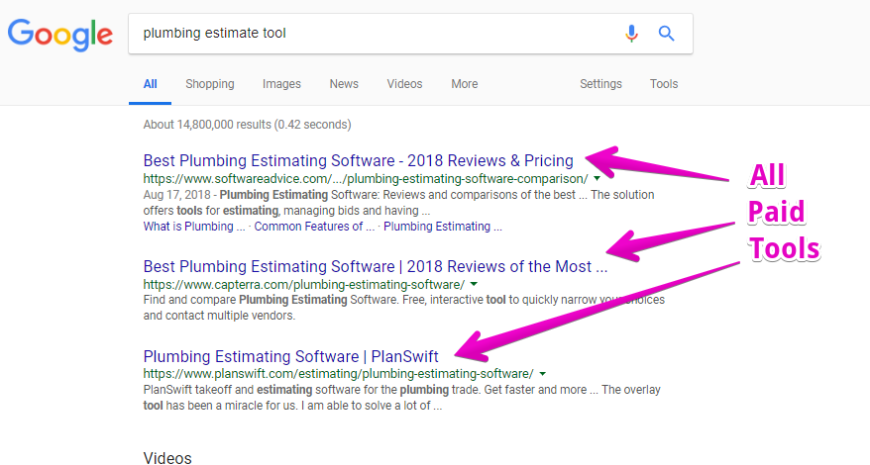Click the planswift.com green URL text
Viewport: 870px width, 465px height.
(x=339, y=374)
